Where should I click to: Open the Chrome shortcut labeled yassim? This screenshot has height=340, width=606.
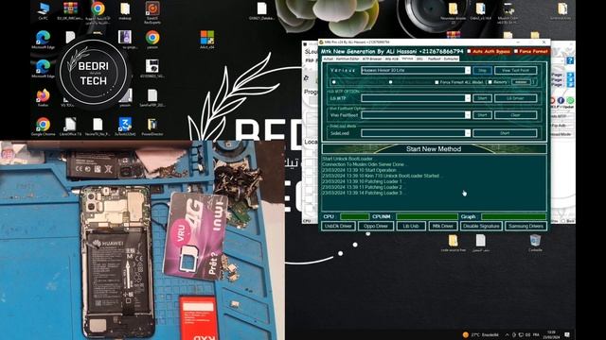[152, 40]
